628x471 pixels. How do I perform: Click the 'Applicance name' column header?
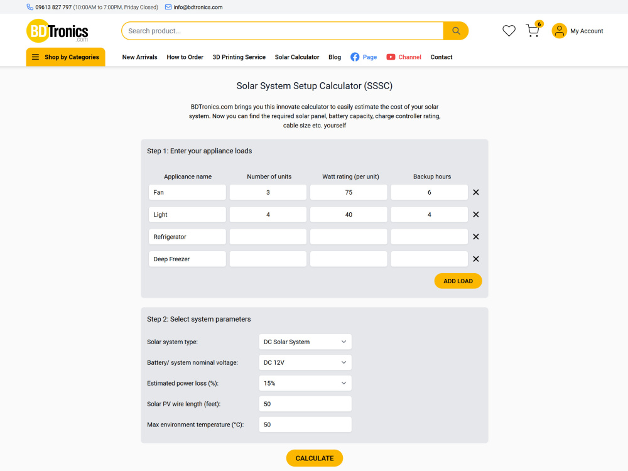187,176
